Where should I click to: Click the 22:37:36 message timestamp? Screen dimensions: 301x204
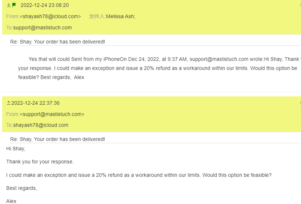point(35,103)
